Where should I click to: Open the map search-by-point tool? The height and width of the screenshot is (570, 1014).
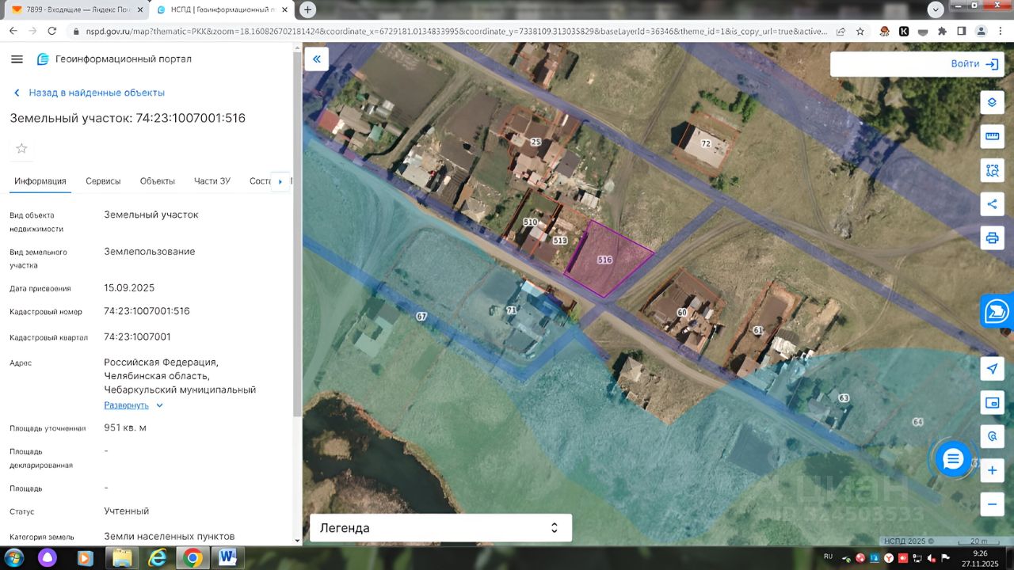pyautogui.click(x=992, y=436)
